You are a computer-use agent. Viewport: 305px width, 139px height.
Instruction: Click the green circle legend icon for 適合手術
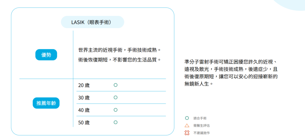pyautogui.click(x=187, y=118)
